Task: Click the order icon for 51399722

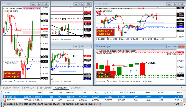Action: tap(5, 97)
